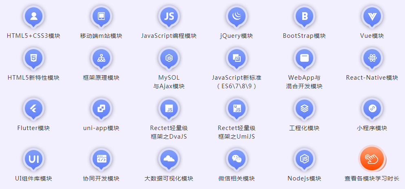
Task: Open the 工程化模块 layers icon
Action: coord(304,109)
